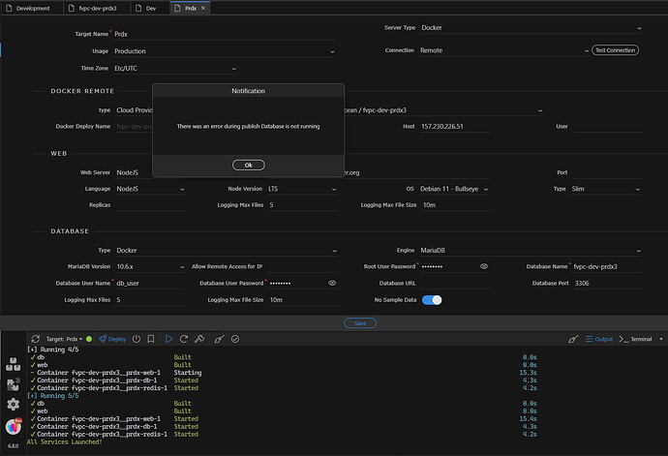Click the Web Port field
668x456 pixels.
coord(607,172)
